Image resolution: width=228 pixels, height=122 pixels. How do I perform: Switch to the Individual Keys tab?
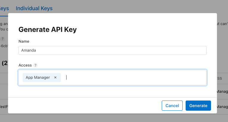pyautogui.click(x=34, y=8)
